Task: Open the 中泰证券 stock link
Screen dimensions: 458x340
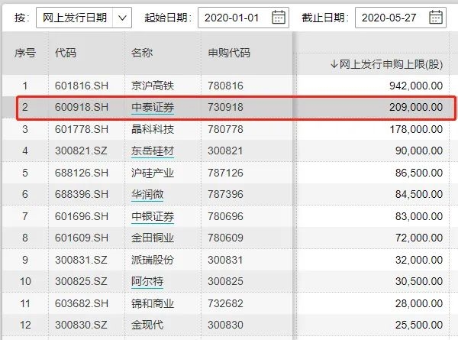Action: tap(153, 107)
